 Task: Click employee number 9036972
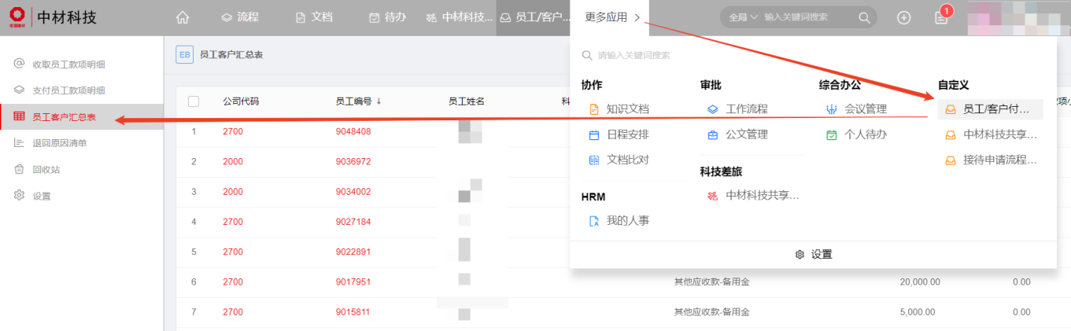click(353, 161)
